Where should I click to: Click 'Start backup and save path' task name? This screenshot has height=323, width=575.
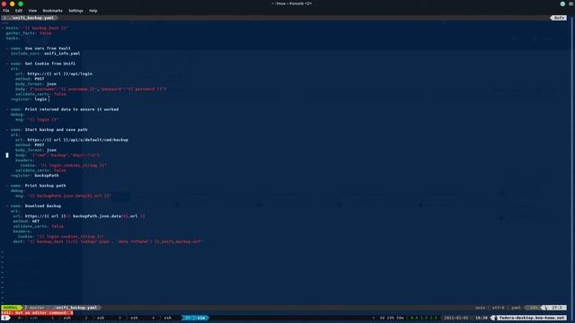point(56,129)
